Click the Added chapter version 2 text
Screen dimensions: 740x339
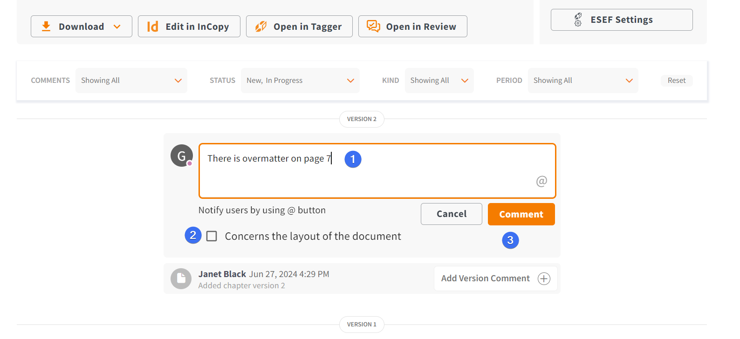click(x=241, y=285)
